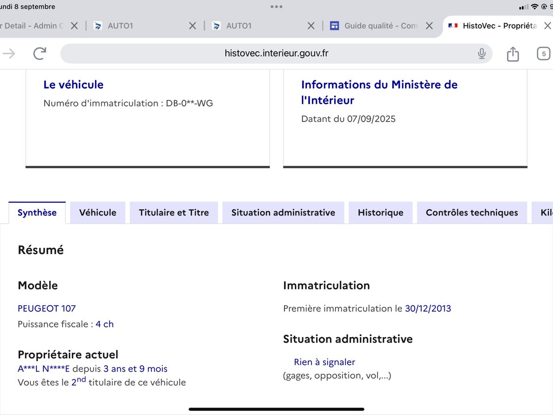Screen dimensions: 553x415
Task: Open the Situation administrative tab
Action: coord(283,213)
